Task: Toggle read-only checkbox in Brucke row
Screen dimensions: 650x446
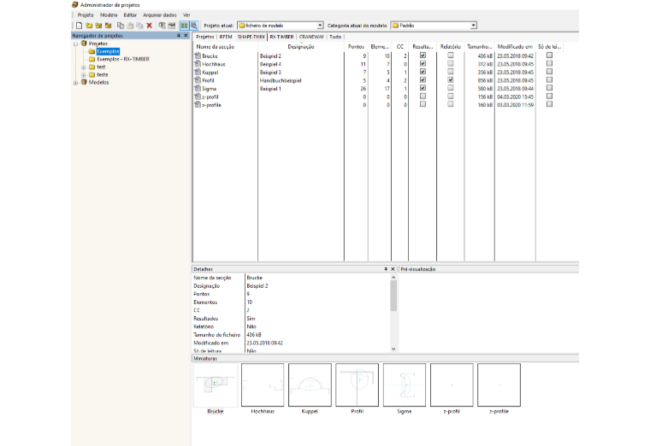Action: (x=550, y=55)
